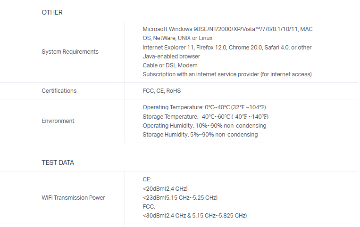Click the FCC: line under transmission power
The height and width of the screenshot is (227, 360).
pyautogui.click(x=149, y=207)
